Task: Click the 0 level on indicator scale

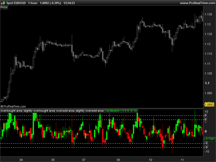Action: click(x=206, y=131)
